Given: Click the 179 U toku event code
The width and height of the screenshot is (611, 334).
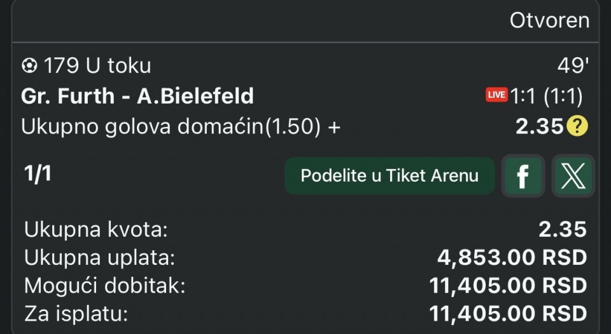Looking at the screenshot, I should tap(97, 65).
